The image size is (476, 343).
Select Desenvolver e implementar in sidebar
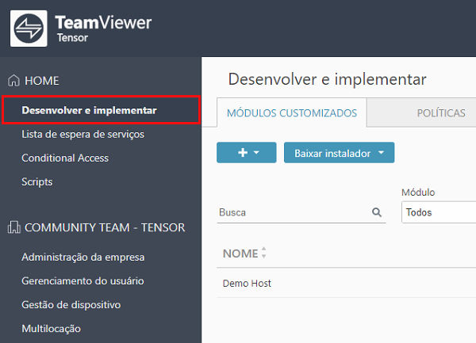101,110
